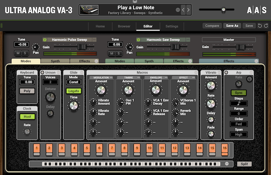
Task: Open the Master Effects tab
Action: point(229,61)
